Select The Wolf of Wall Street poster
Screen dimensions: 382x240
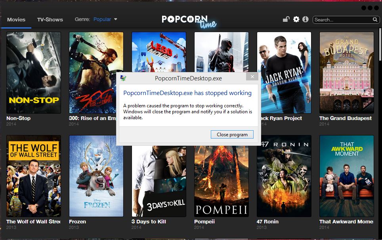[x=34, y=176]
